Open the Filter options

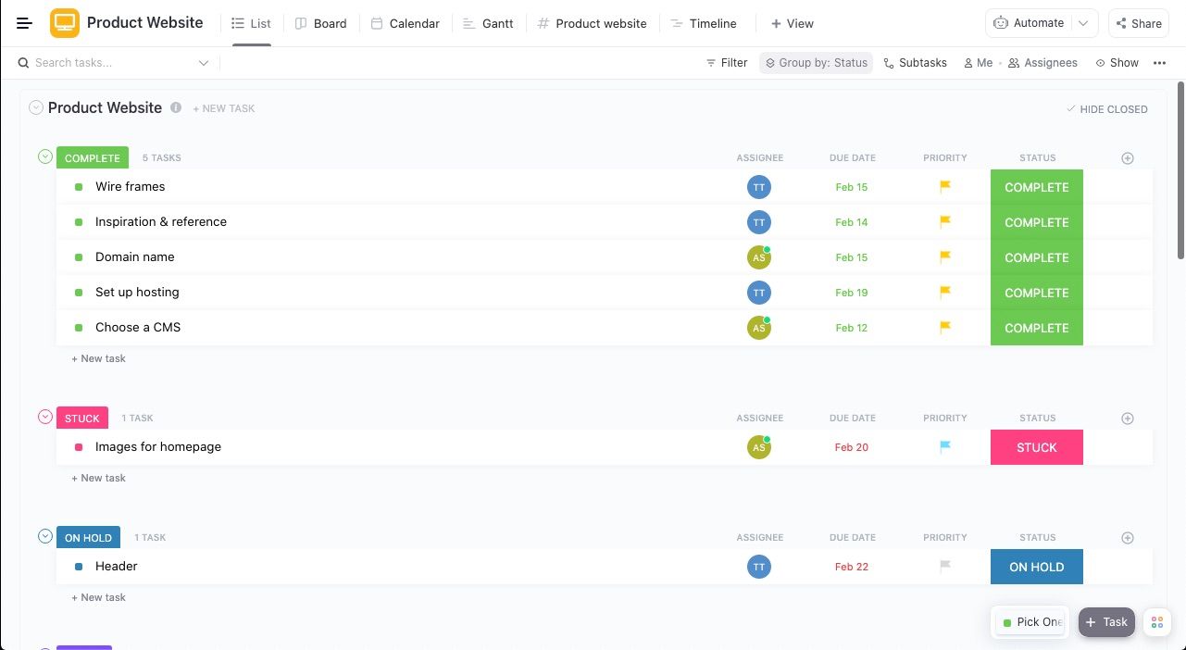tap(727, 63)
